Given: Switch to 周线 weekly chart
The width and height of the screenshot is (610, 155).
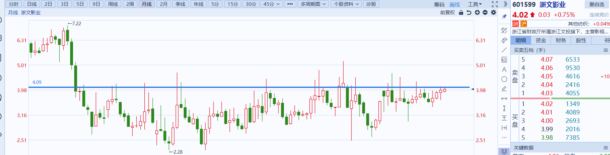Looking at the screenshot, I should (x=113, y=4).
